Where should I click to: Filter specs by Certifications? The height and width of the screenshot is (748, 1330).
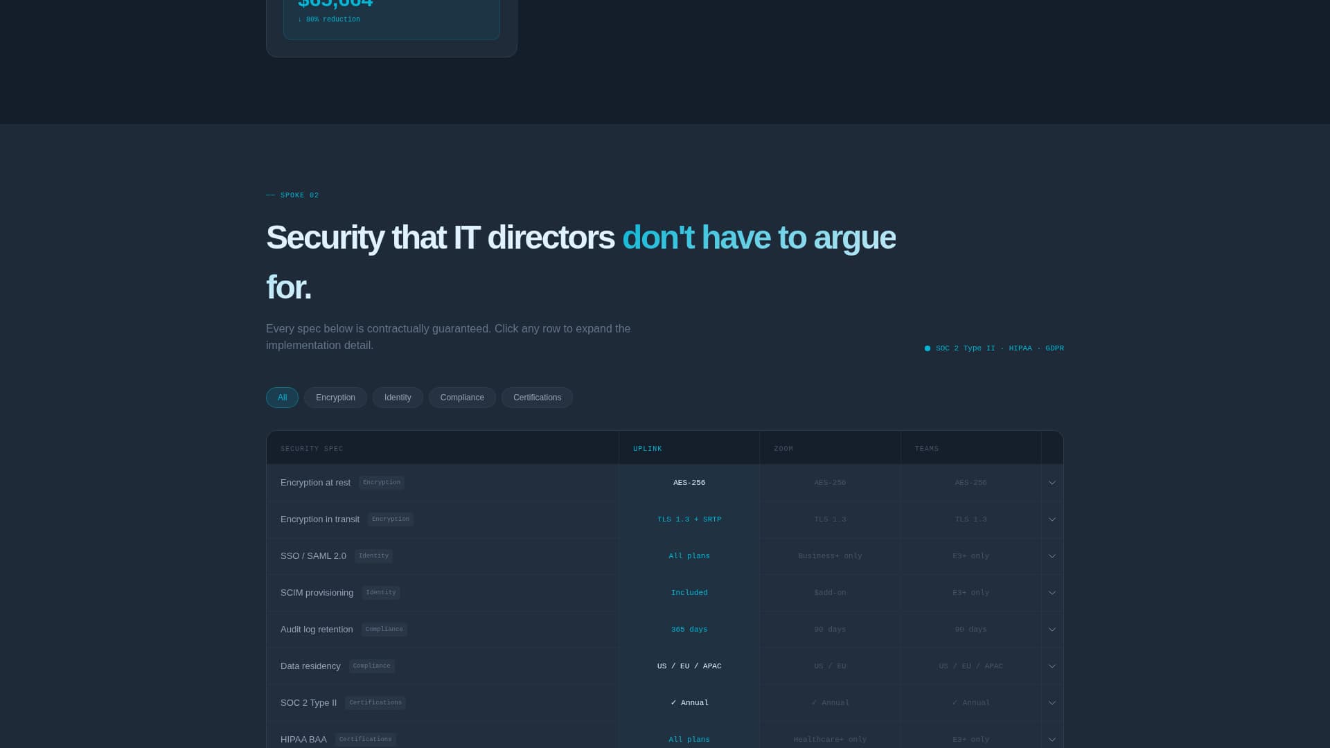coord(537,398)
